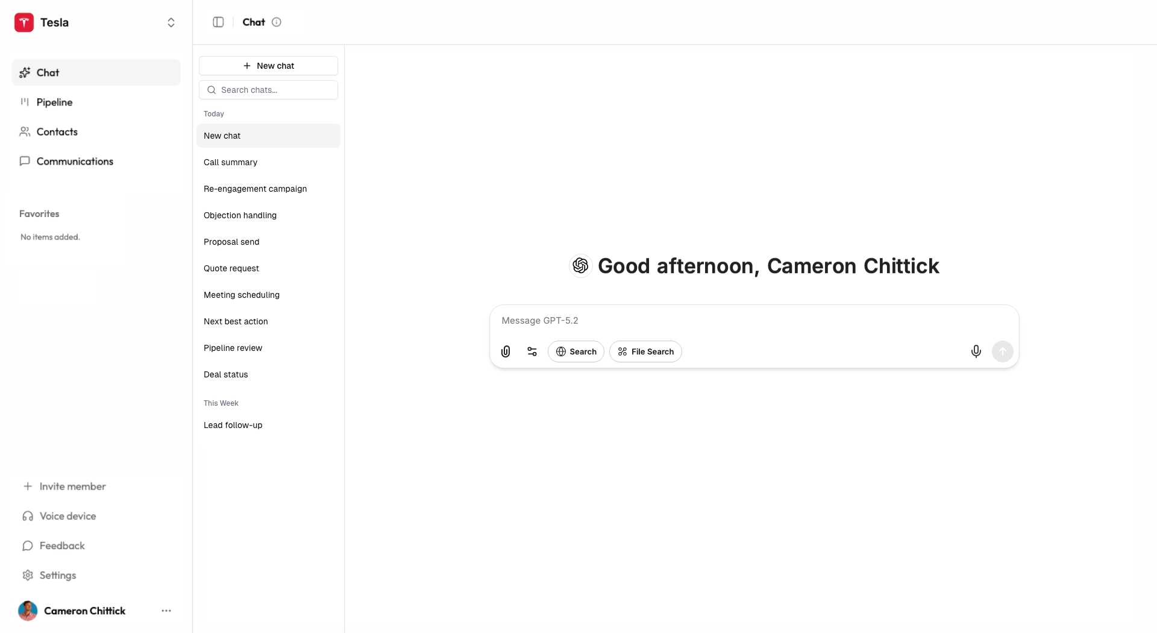Send the message with the arrow icon
Image resolution: width=1157 pixels, height=633 pixels.
pyautogui.click(x=1002, y=351)
